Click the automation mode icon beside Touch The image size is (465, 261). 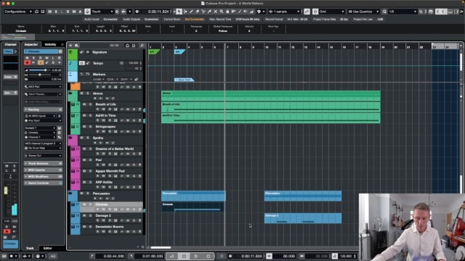[x=87, y=12]
